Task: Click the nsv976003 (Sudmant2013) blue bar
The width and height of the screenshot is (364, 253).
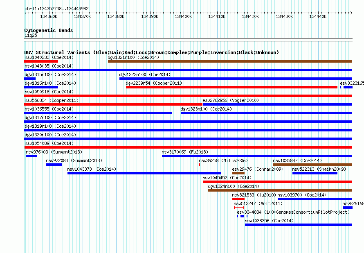Action: click(x=31, y=156)
